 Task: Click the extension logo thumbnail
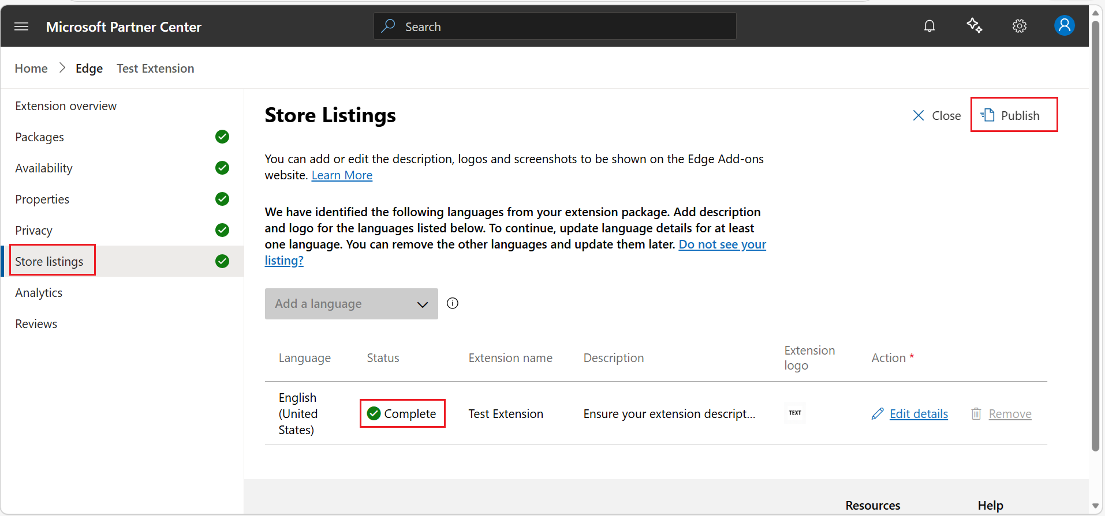(795, 413)
